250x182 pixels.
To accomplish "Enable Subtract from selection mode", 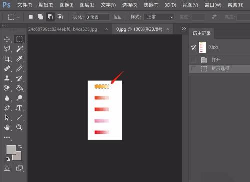I will point(50,17).
